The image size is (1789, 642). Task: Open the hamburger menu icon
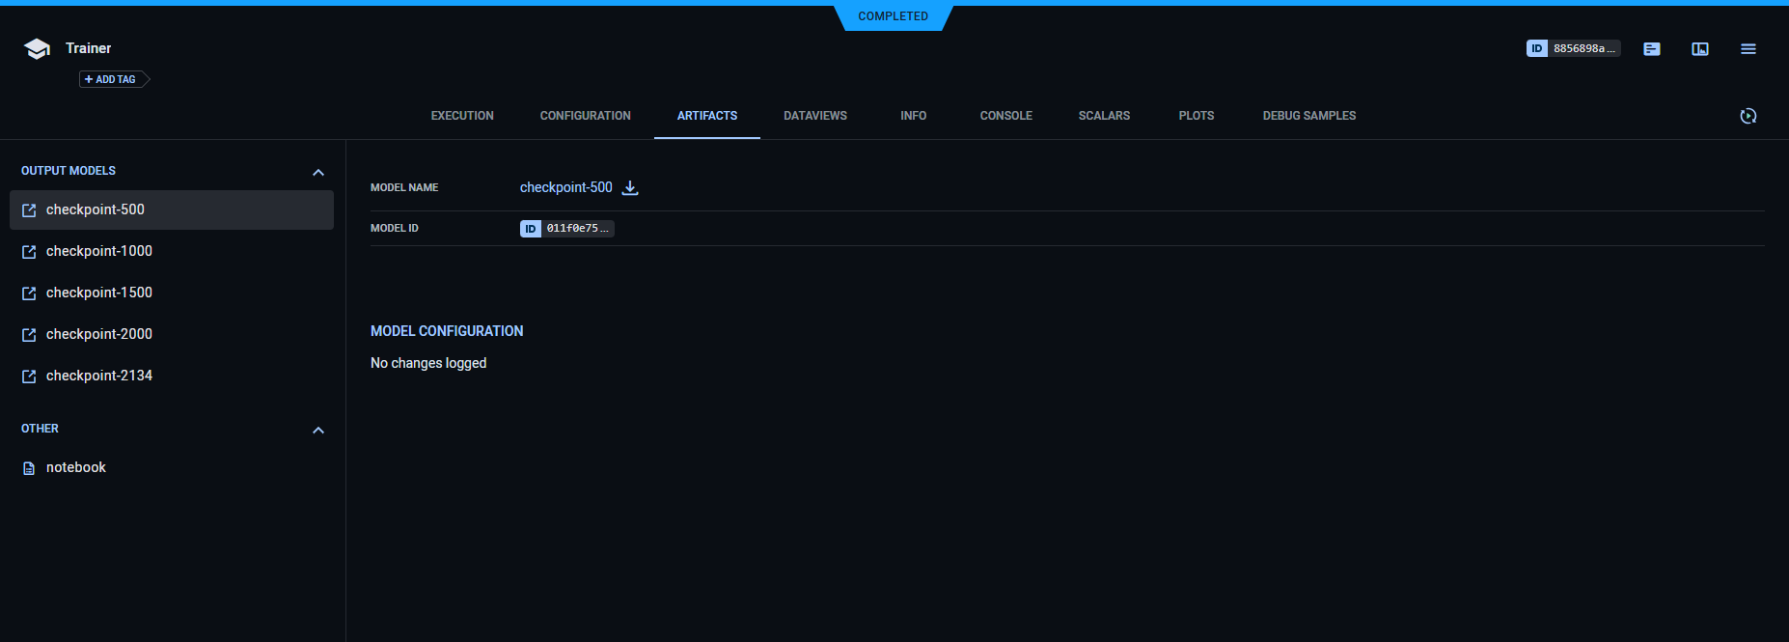[1748, 49]
